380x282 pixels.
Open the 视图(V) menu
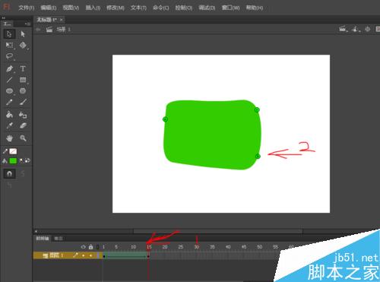pos(71,8)
